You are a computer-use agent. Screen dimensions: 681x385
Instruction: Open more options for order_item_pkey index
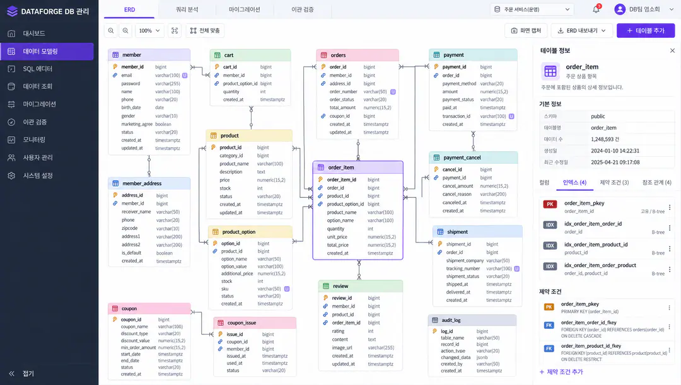coord(669,207)
